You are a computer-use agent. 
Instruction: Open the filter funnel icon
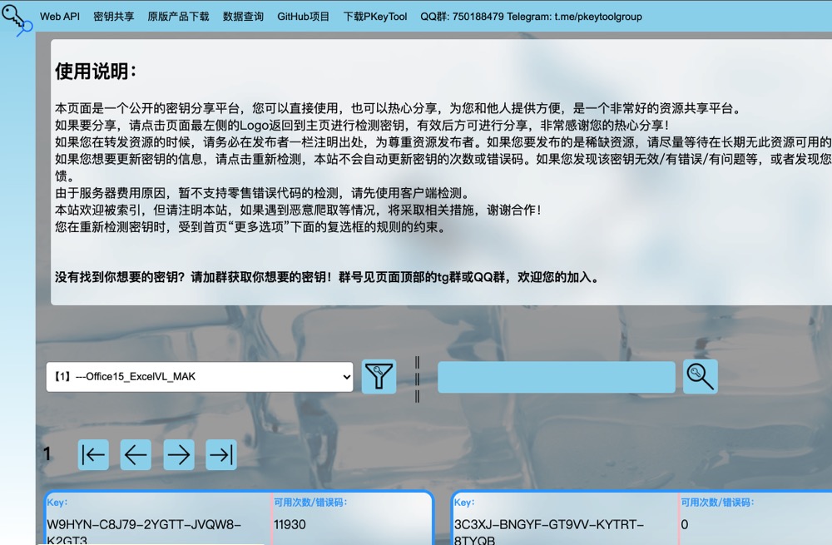click(x=379, y=376)
